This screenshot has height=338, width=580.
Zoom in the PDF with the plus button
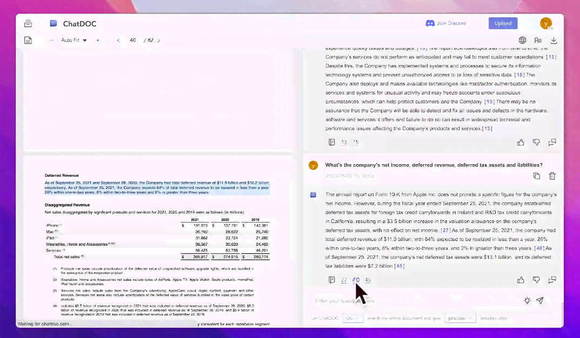98,40
